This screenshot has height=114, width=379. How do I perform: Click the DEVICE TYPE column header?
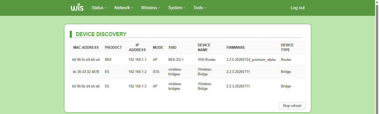click(287, 48)
